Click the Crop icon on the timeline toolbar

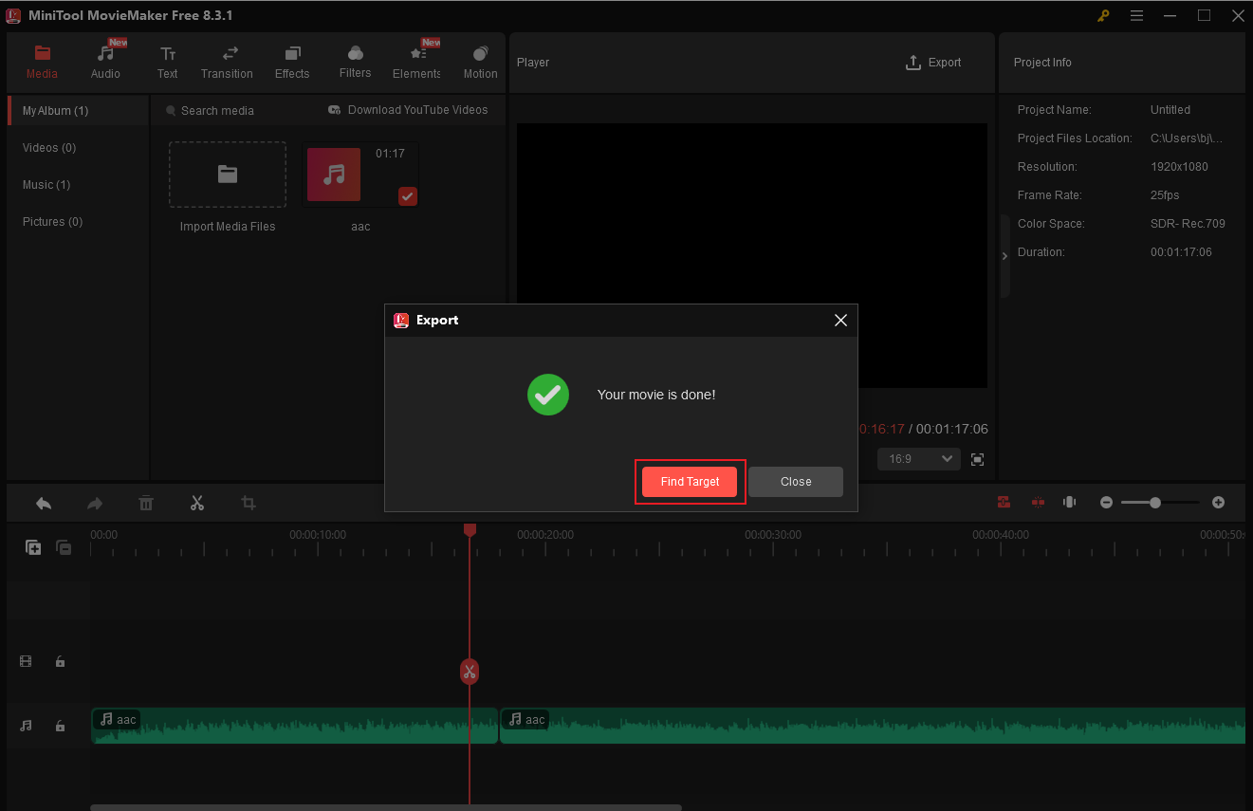pyautogui.click(x=248, y=503)
